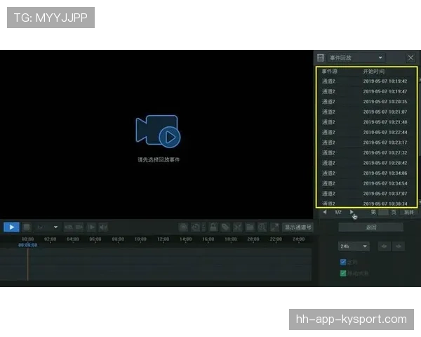Click the circular clock-like toolbar icon

point(196,227)
